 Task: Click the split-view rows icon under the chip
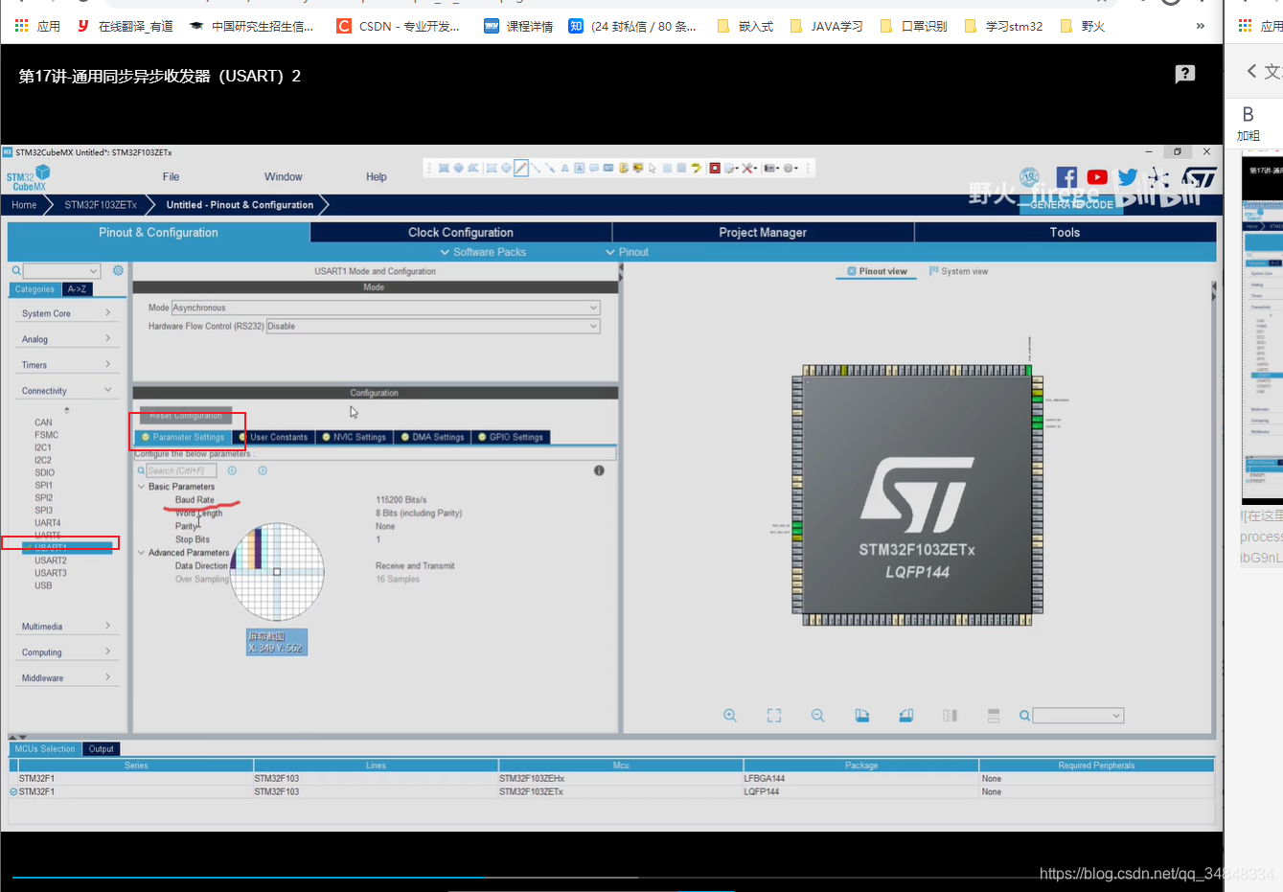[994, 716]
